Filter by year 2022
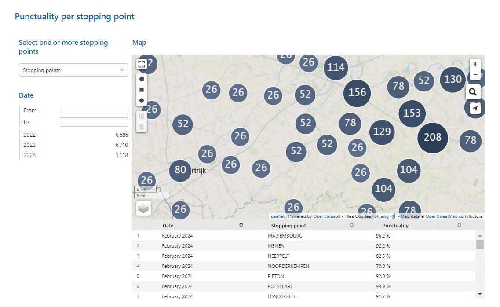 (x=30, y=135)
